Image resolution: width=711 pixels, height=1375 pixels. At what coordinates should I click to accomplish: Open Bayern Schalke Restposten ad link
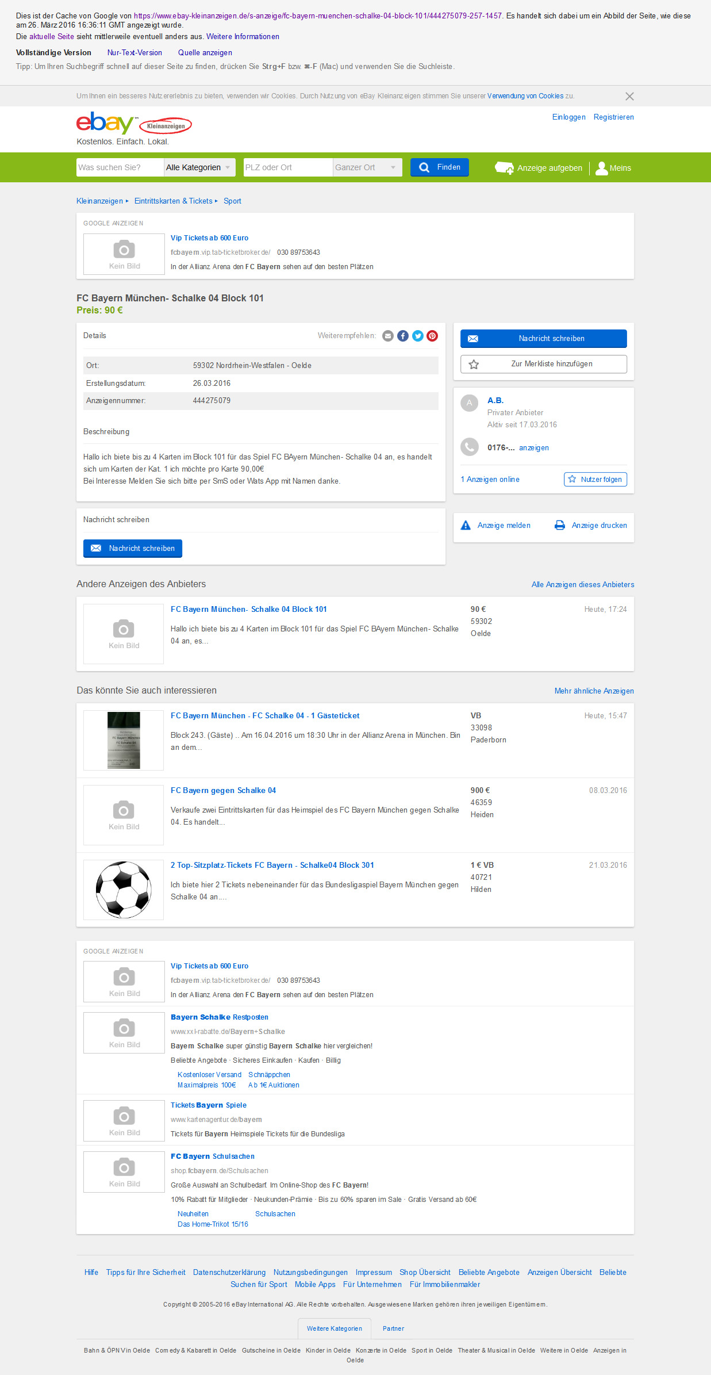220,1017
